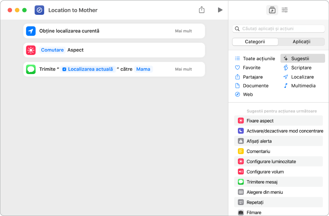329x216 pixels.
Task: Switch to the Aplicații tab
Action: 301,42
